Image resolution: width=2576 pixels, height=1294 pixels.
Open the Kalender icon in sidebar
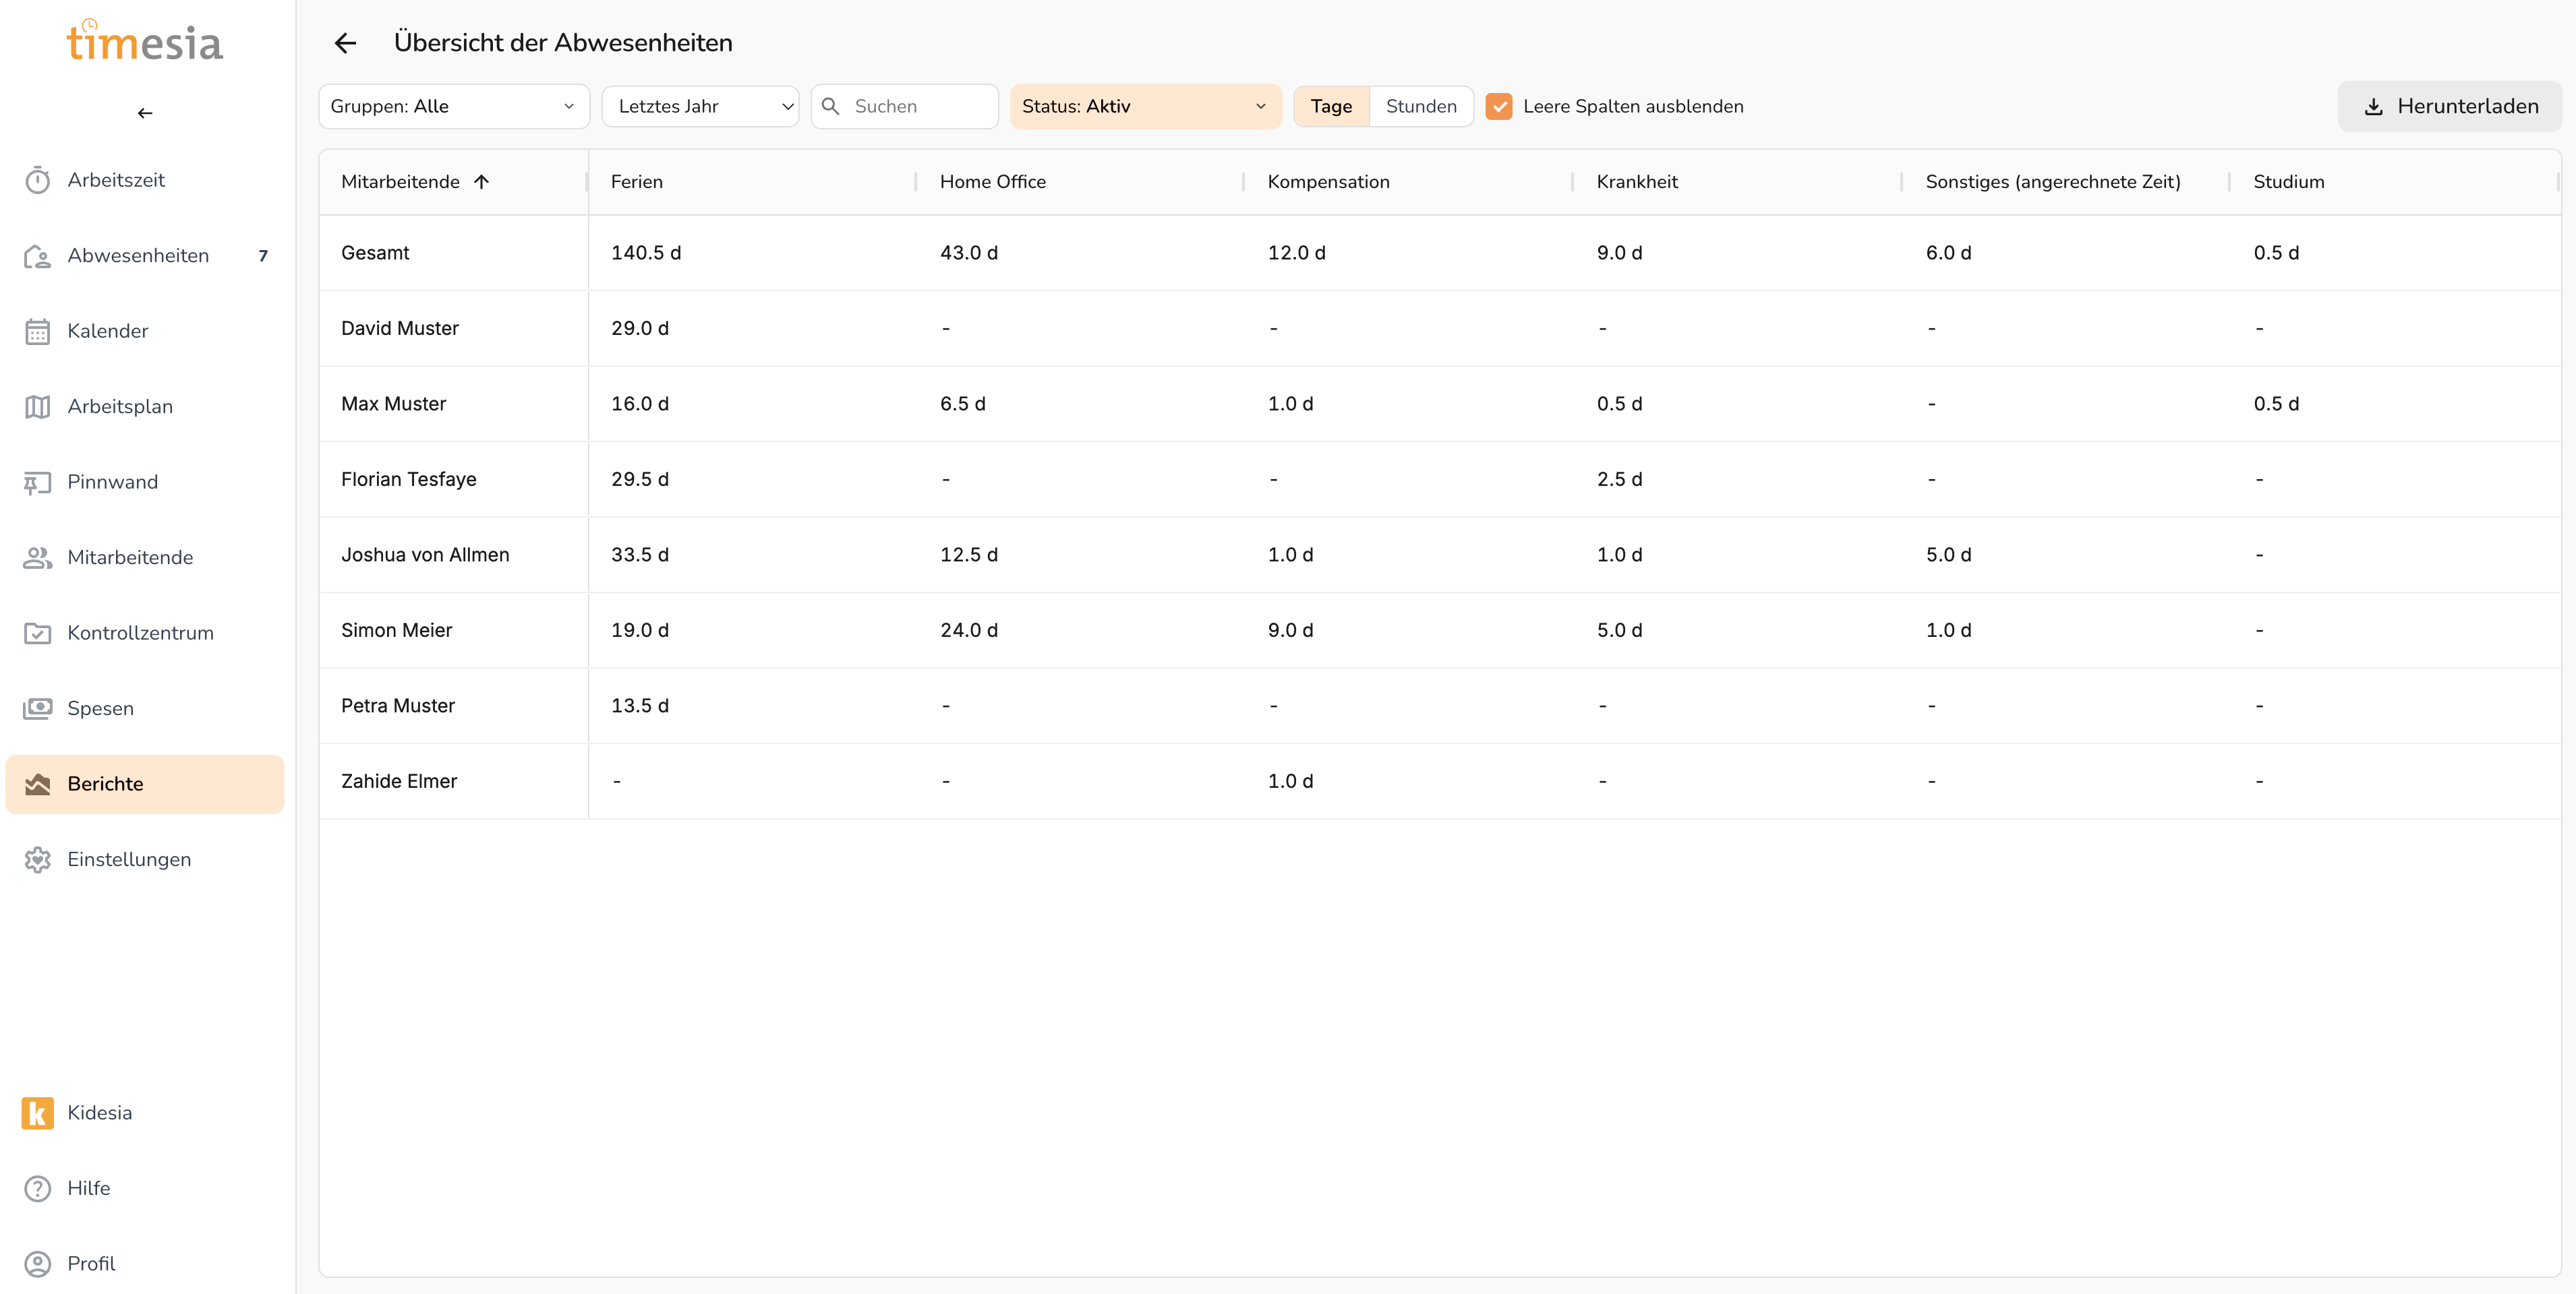(37, 332)
